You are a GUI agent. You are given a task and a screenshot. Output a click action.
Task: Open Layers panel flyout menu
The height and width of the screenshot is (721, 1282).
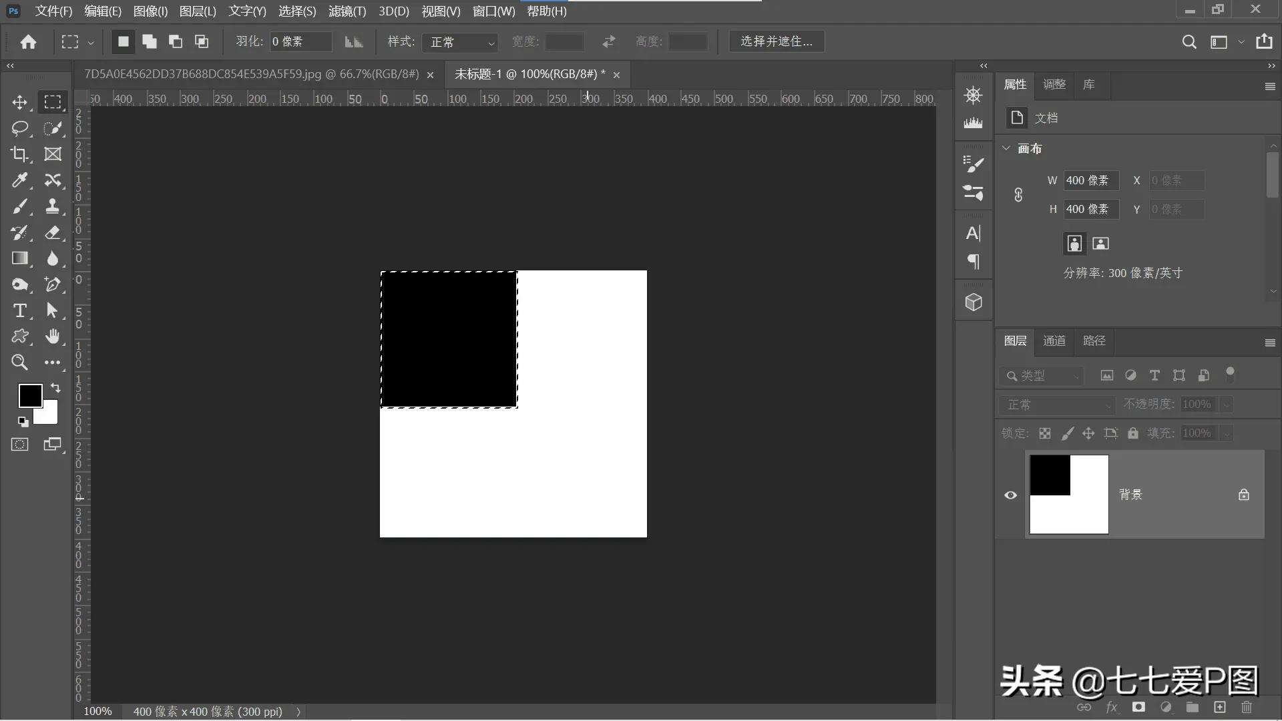[x=1270, y=342]
